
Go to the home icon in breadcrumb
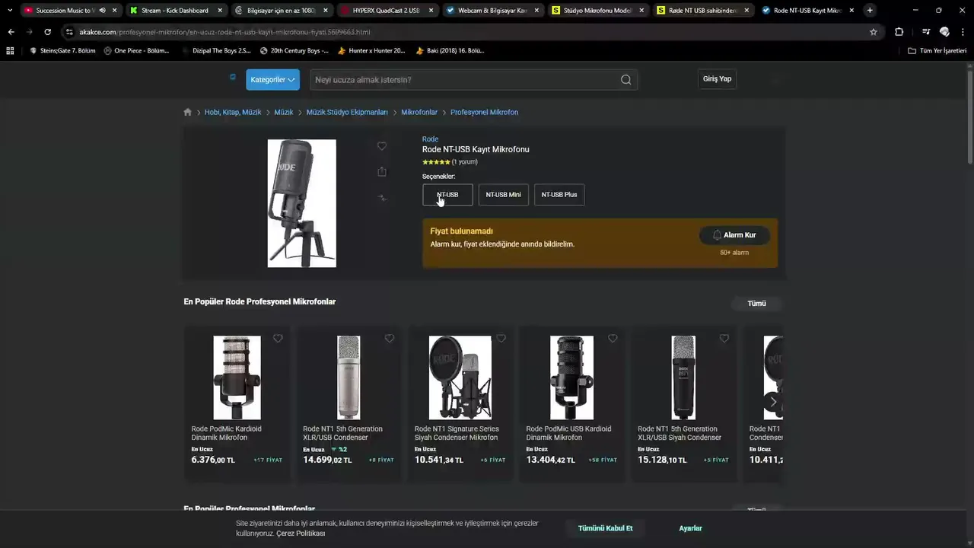(x=188, y=112)
